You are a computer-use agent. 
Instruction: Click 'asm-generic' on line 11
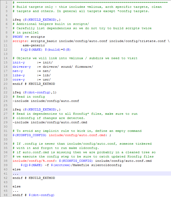coord(34,45)
